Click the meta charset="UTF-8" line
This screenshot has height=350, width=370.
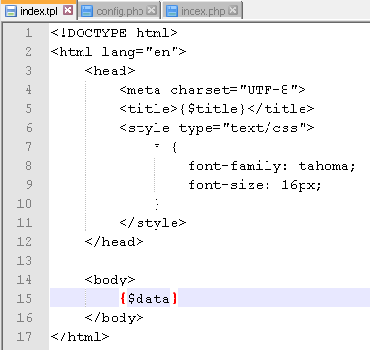coord(213,90)
